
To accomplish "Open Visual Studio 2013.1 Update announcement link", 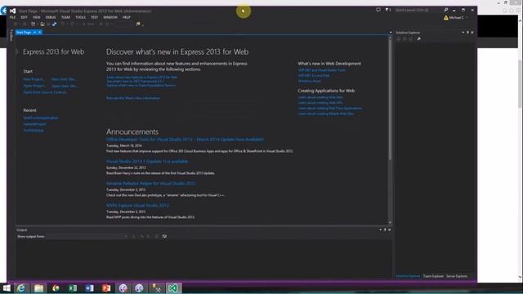I will [x=147, y=162].
